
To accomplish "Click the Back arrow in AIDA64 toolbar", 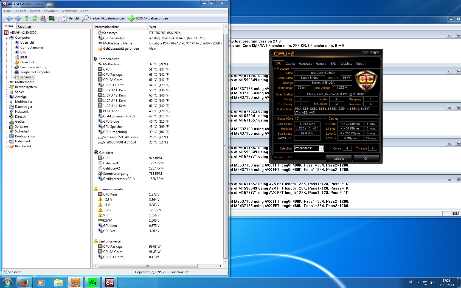I will (9, 18).
